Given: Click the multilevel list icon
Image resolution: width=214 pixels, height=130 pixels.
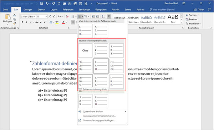Looking at the screenshot, I should pos(86,16).
